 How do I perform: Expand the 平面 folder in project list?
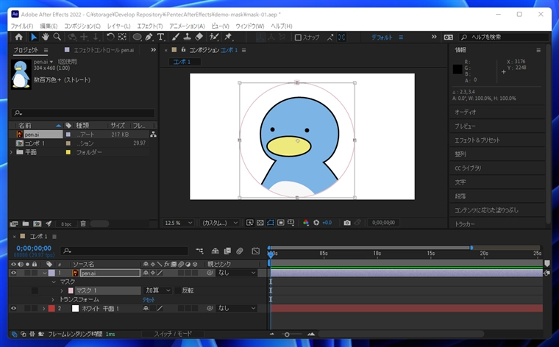click(12, 152)
